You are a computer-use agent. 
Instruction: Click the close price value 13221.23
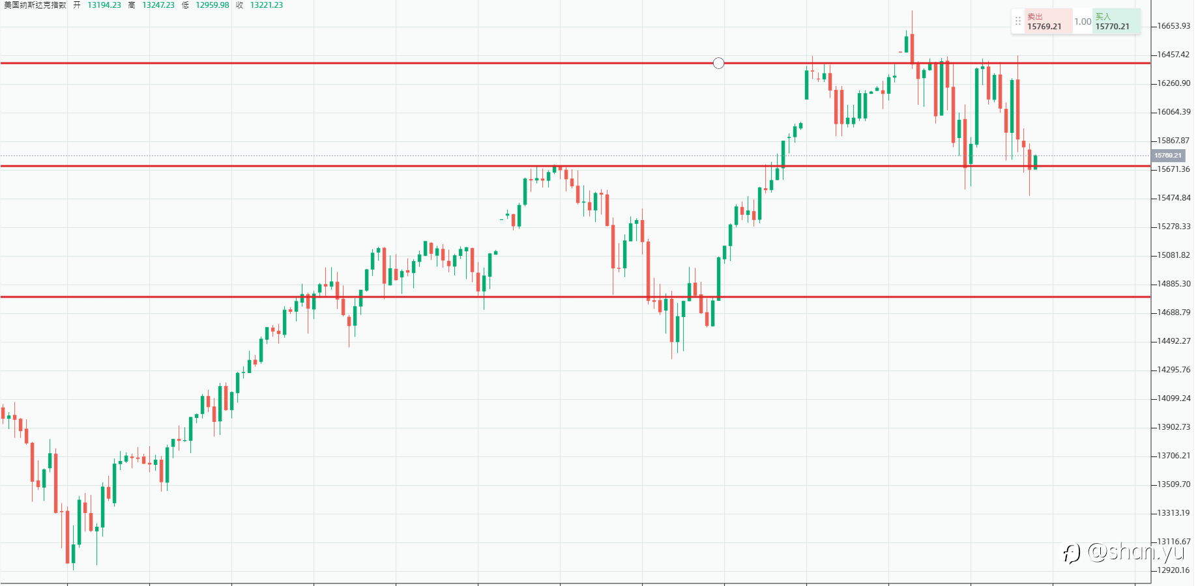pyautogui.click(x=267, y=5)
